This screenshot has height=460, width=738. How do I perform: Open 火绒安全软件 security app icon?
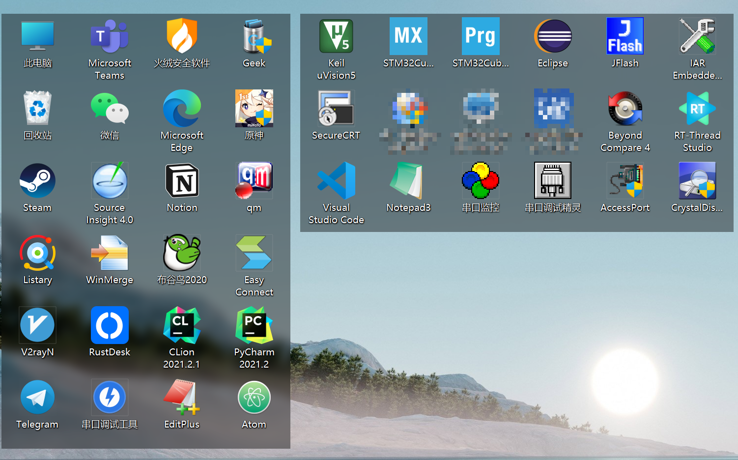click(x=182, y=36)
